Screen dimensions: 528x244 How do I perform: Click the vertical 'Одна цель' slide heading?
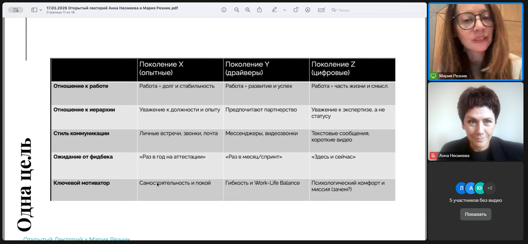pyautogui.click(x=24, y=185)
